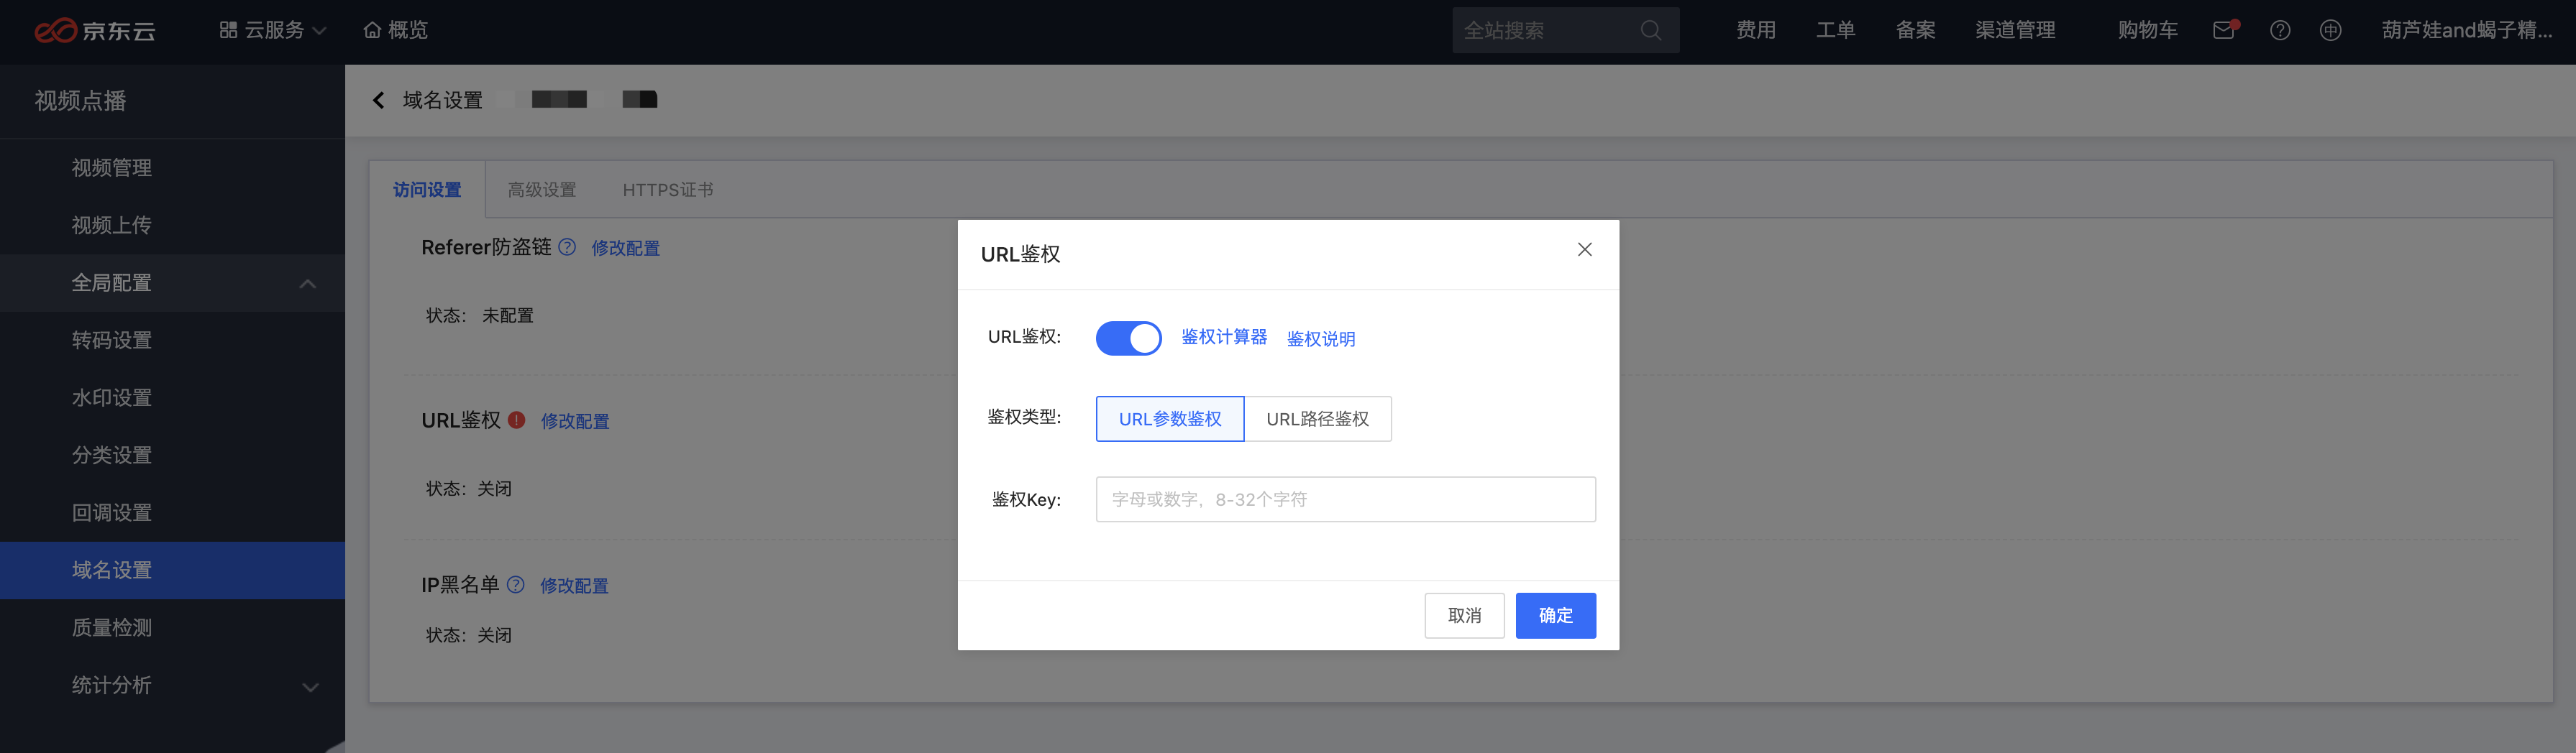Open 渠道管理 in top bar
The image size is (2576, 753).
pyautogui.click(x=2015, y=31)
